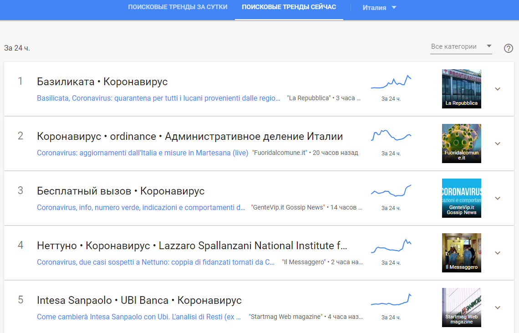Open the La Repubblica thumbnail image
The image size is (519, 333).
[x=461, y=89]
